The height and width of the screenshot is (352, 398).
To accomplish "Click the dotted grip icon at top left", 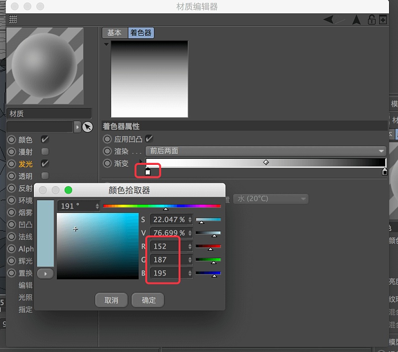I will (13, 19).
